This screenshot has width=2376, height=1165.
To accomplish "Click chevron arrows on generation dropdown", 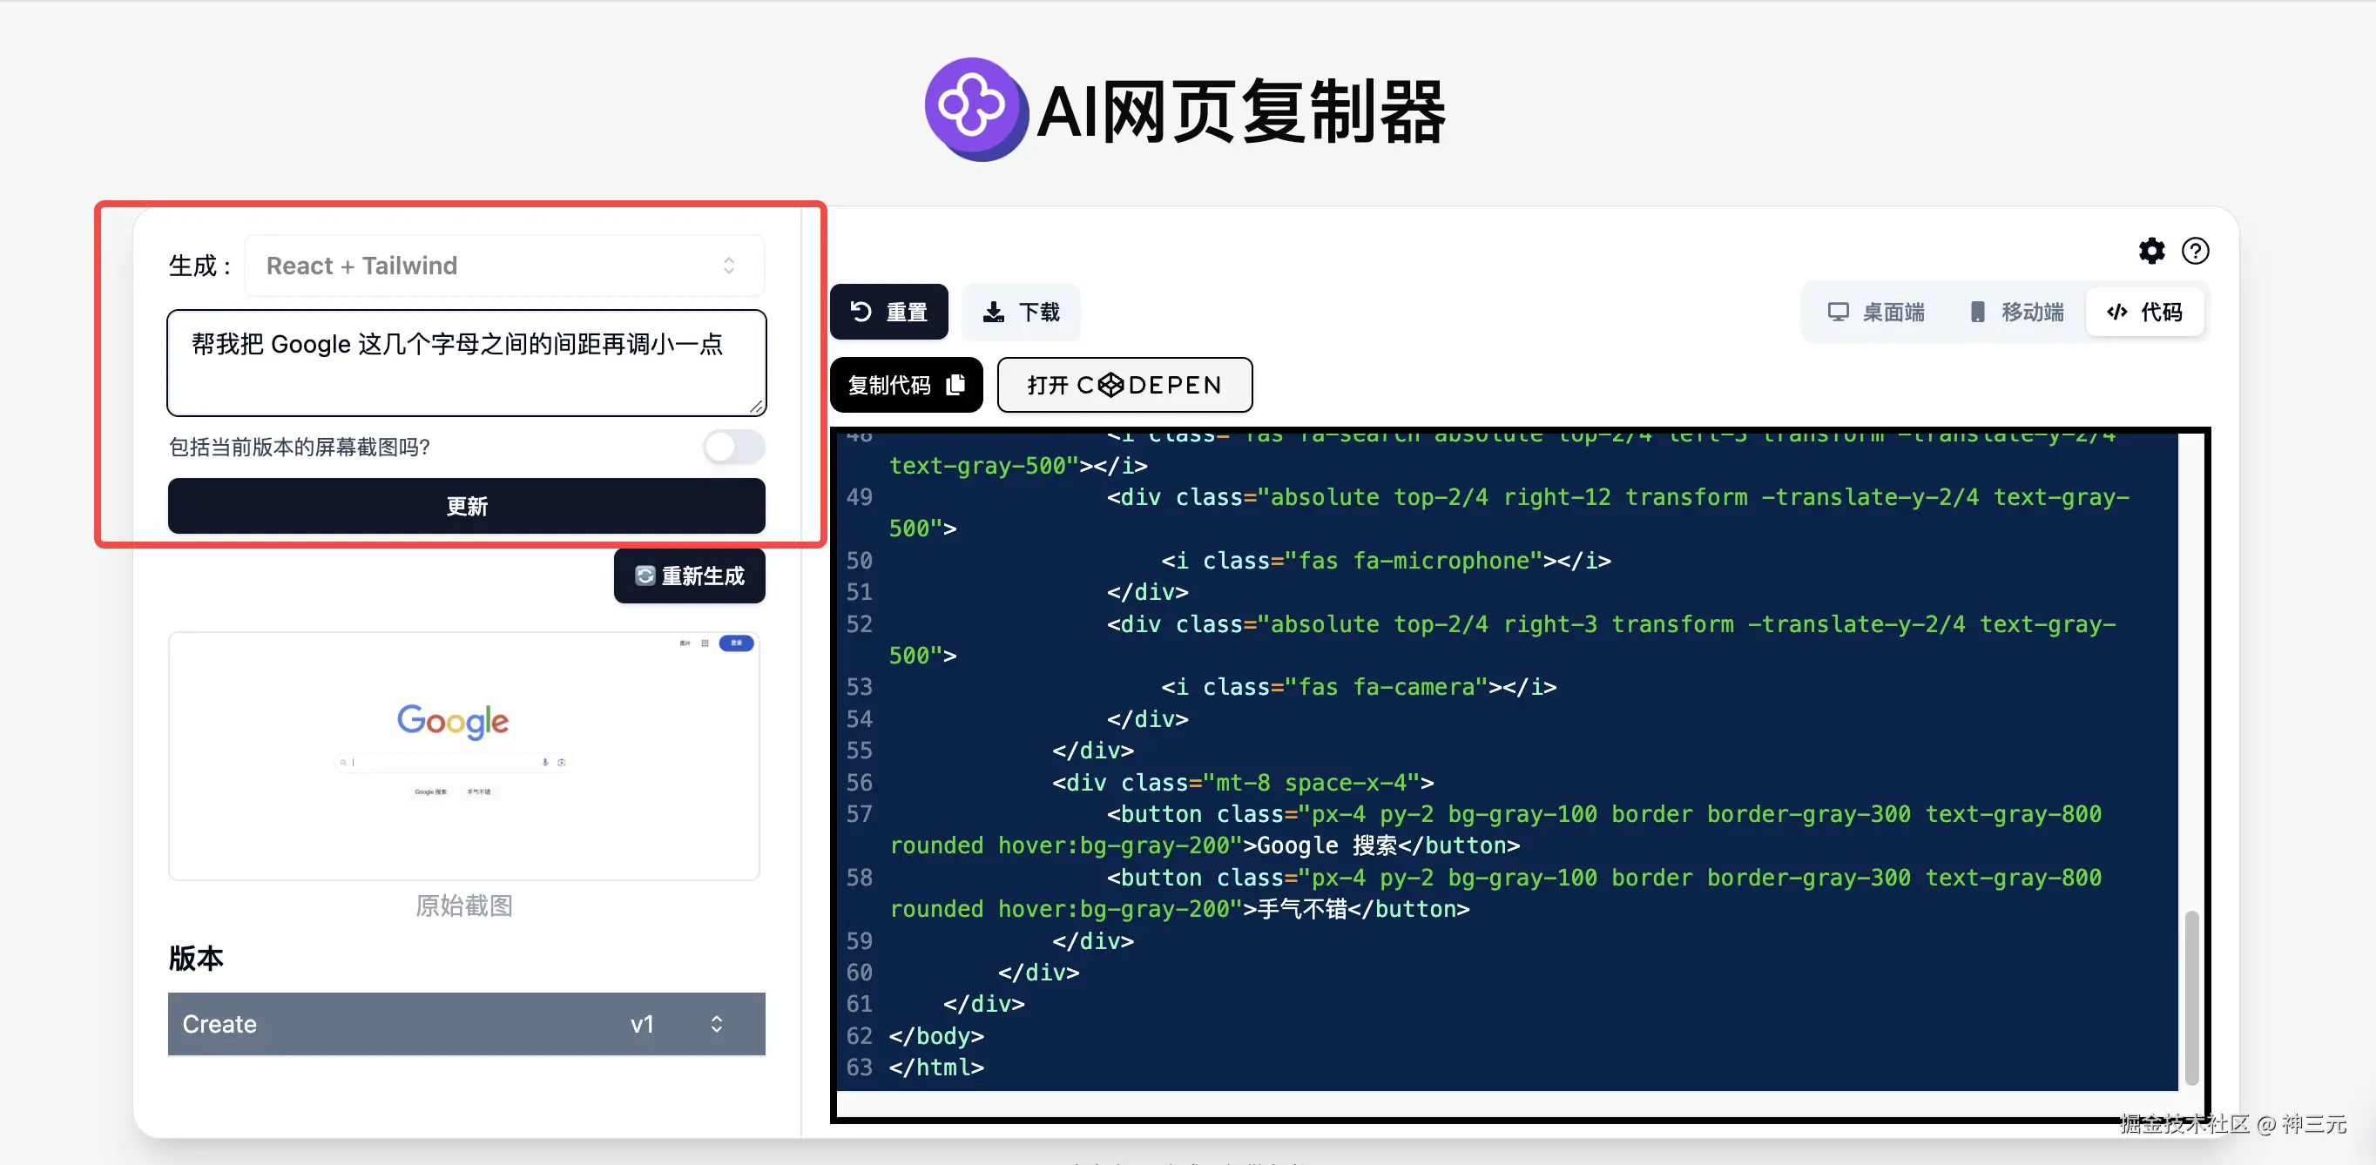I will (729, 266).
